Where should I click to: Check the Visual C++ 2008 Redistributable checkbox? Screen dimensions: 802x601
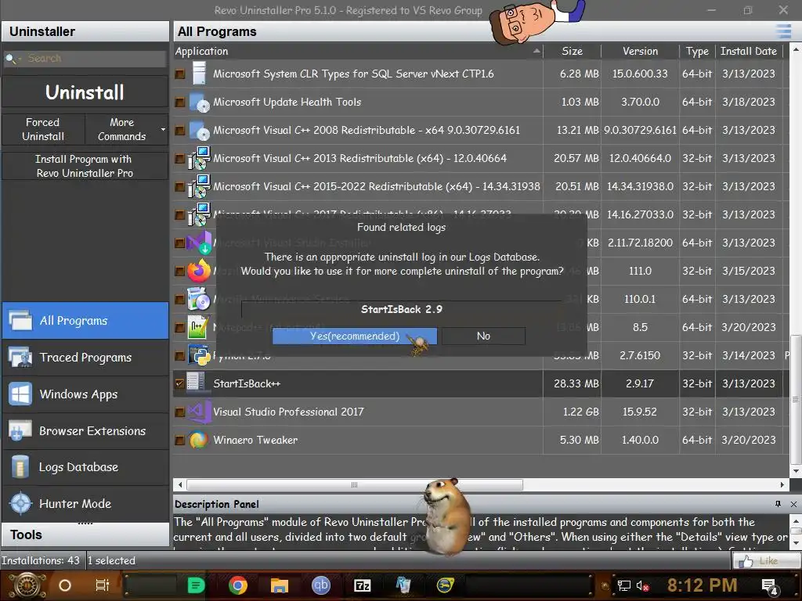[x=179, y=131]
